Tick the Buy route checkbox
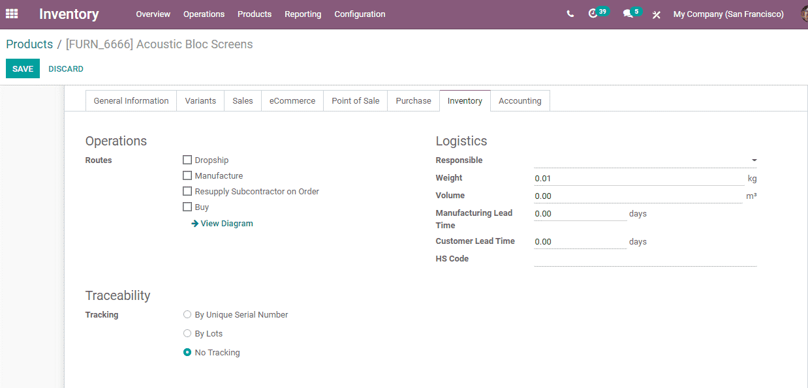 click(187, 207)
